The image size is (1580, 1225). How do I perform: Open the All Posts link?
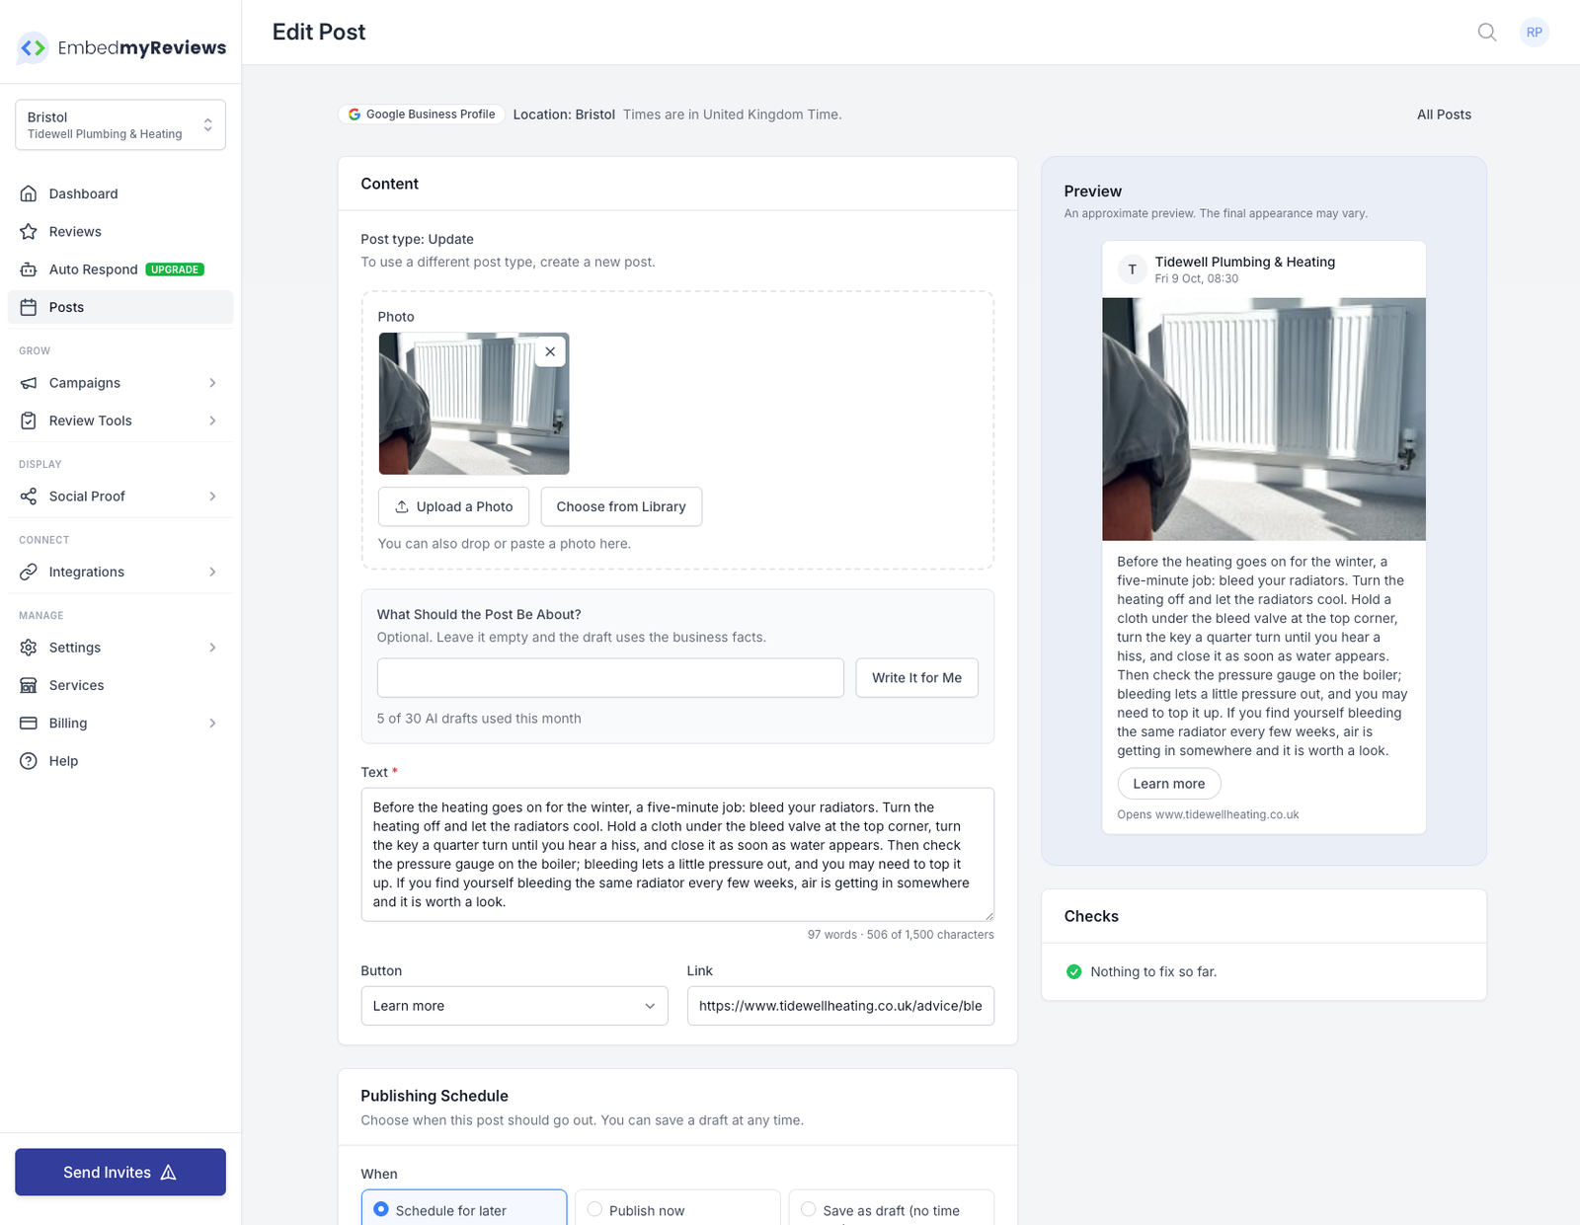pos(1444,115)
